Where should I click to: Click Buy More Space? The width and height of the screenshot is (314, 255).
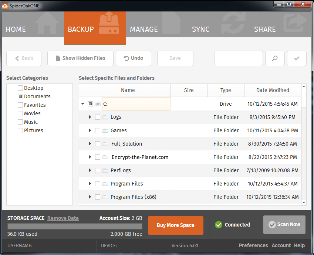point(176,225)
